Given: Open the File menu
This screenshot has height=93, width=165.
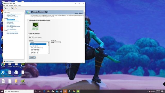Looking at the screenshot, I should click(4, 6).
